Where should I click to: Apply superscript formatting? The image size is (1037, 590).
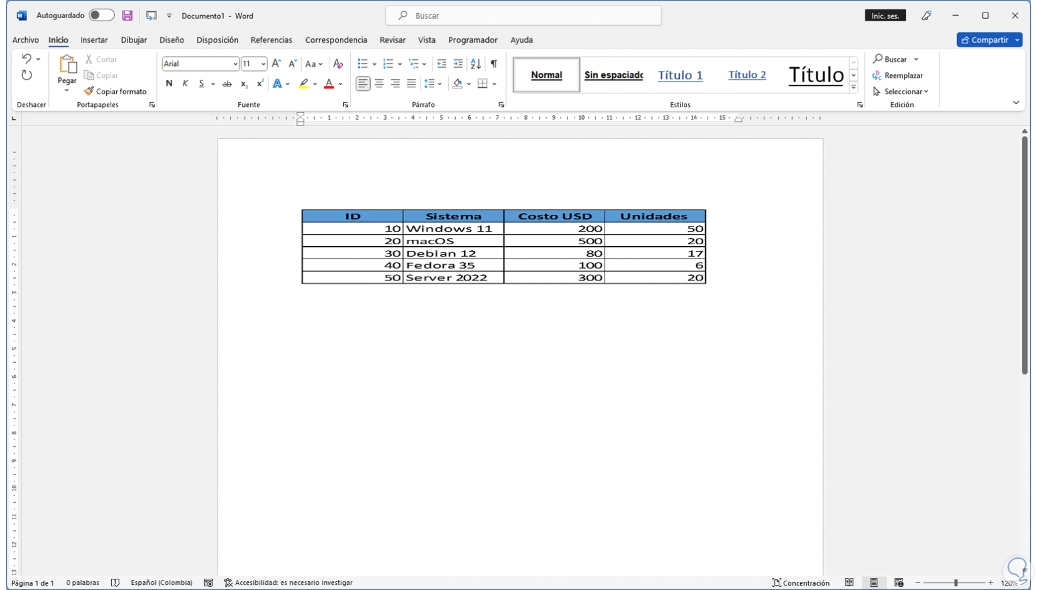[x=260, y=83]
